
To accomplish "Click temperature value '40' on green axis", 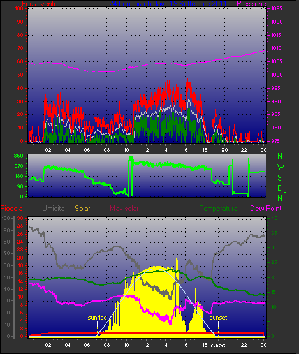I will coord(274,218).
